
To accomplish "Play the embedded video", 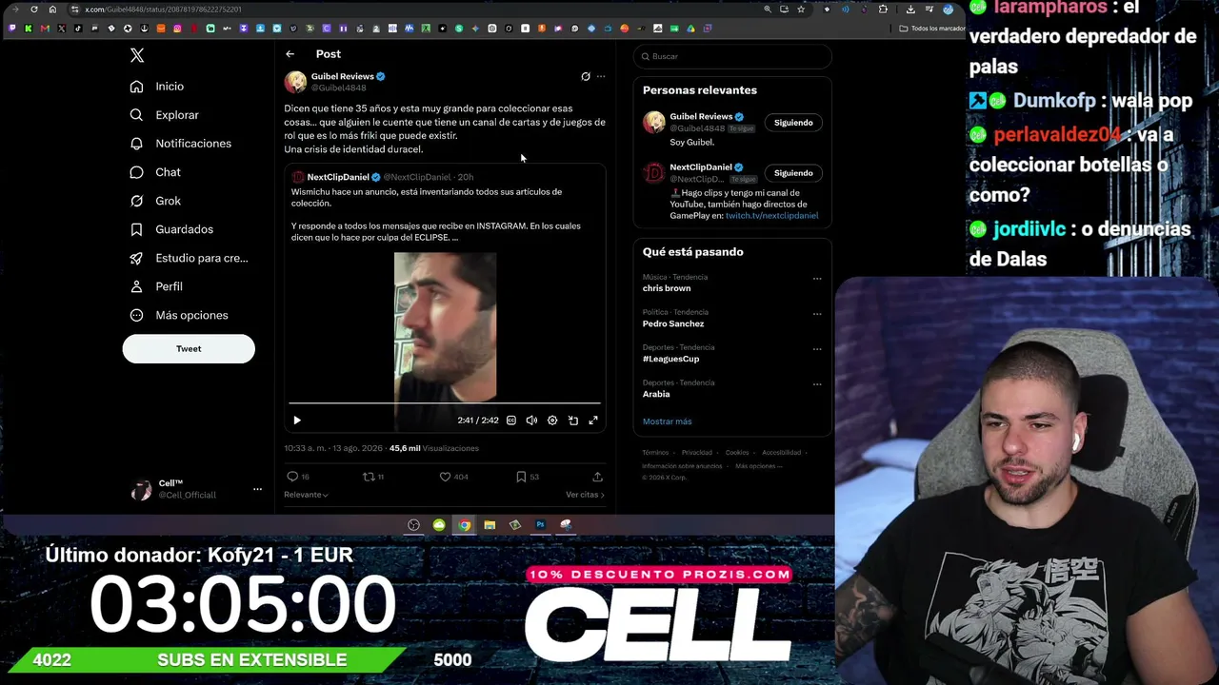I will click(297, 421).
